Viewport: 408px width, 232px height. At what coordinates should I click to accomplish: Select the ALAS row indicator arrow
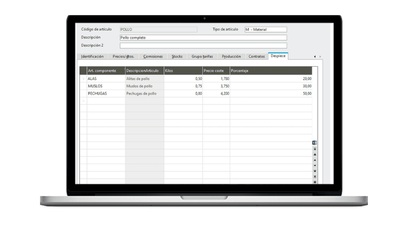click(x=83, y=79)
